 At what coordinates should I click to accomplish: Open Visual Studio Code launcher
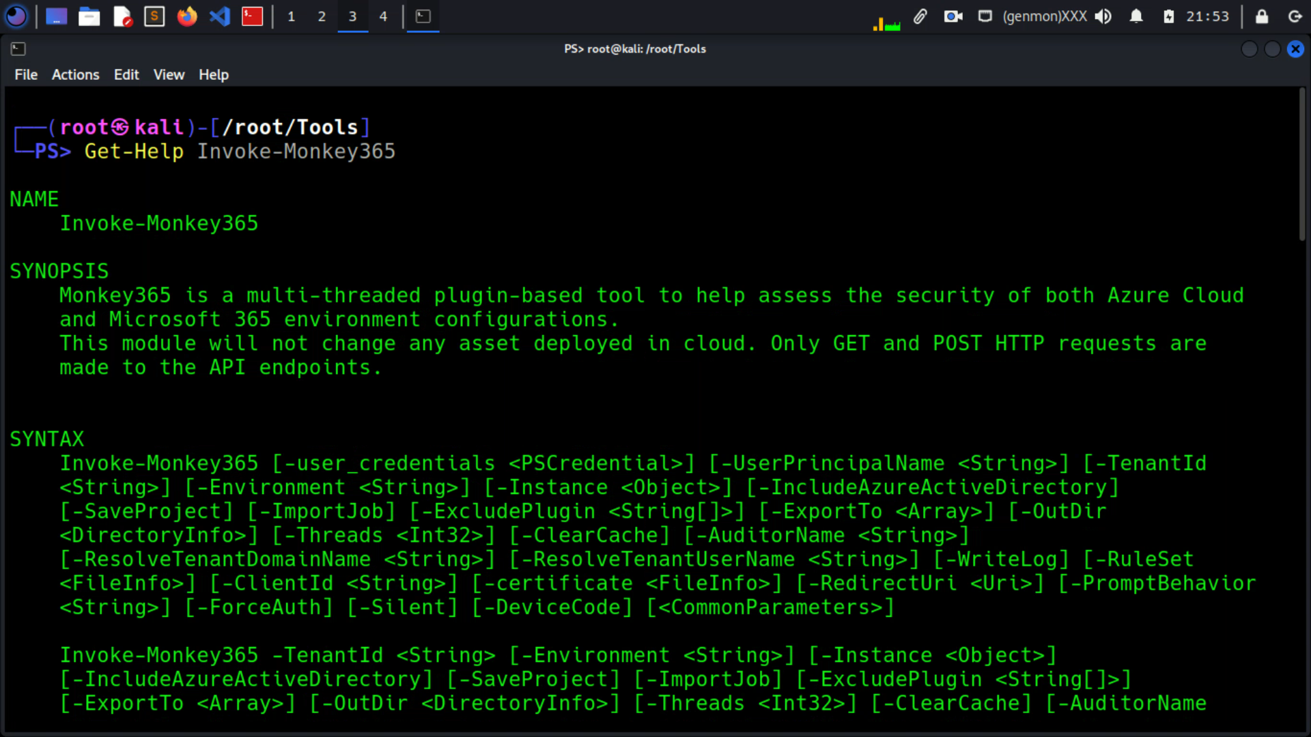[x=220, y=16]
